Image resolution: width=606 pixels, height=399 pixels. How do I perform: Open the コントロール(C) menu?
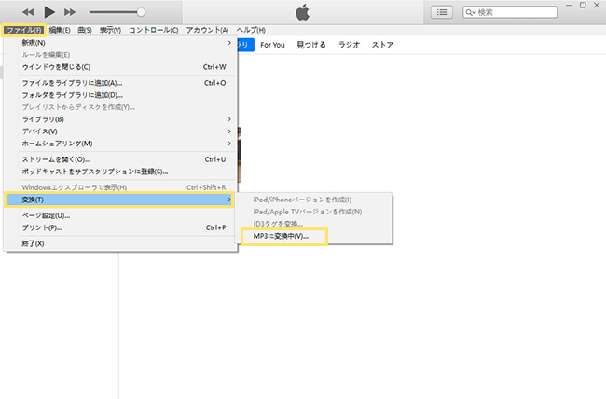(x=154, y=30)
